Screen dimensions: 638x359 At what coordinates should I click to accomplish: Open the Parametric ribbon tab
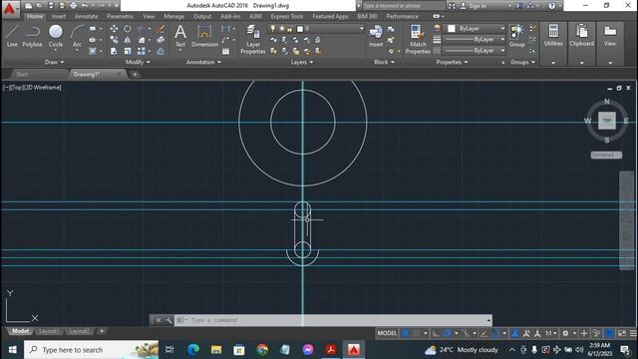120,16
